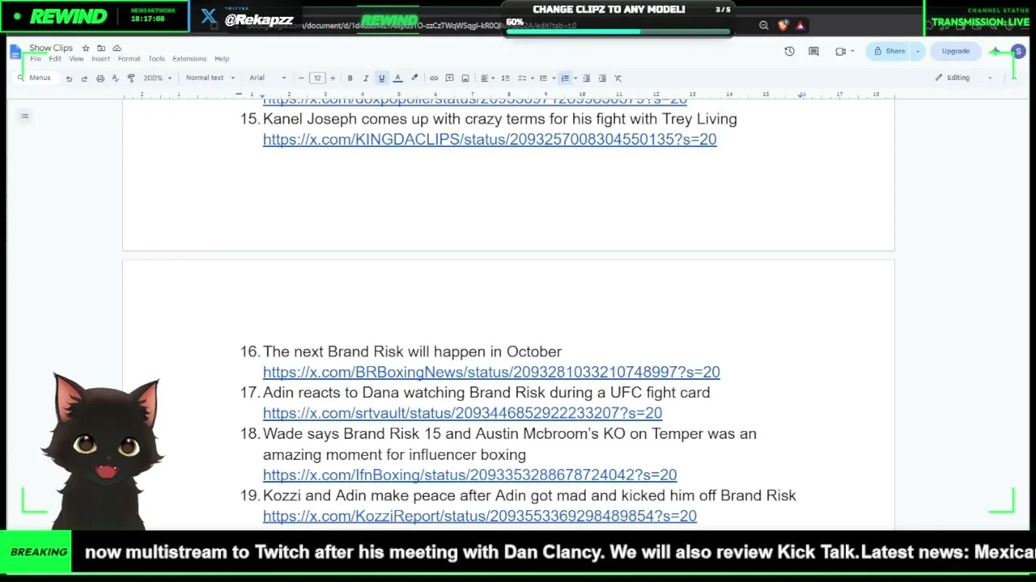This screenshot has height=582, width=1036.
Task: Open version history
Action: (x=790, y=52)
